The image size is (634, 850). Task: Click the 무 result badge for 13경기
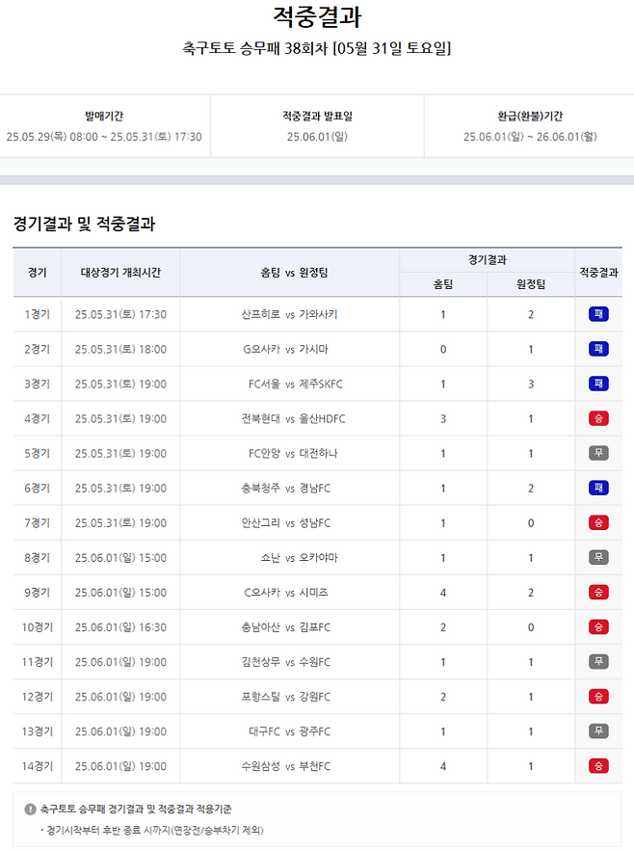[x=598, y=730]
